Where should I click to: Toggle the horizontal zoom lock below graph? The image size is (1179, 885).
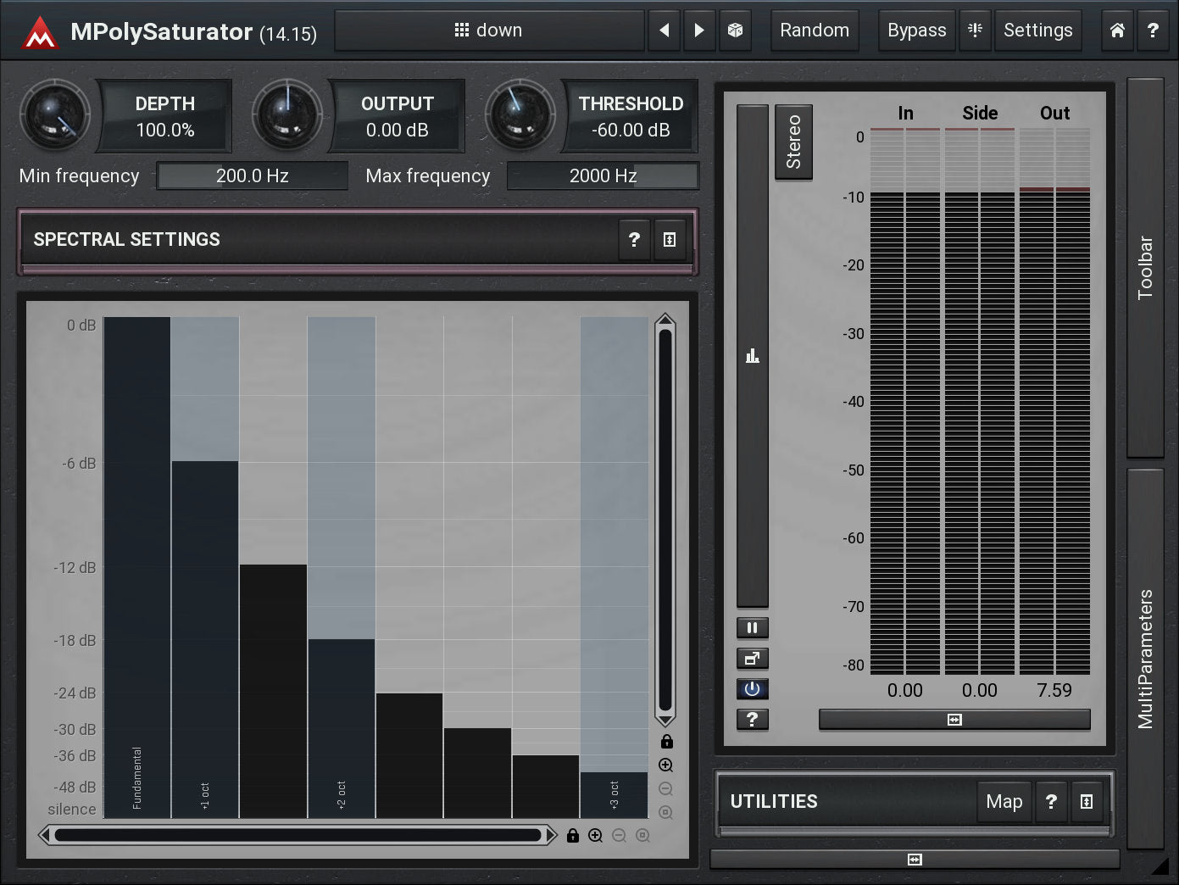coord(573,836)
